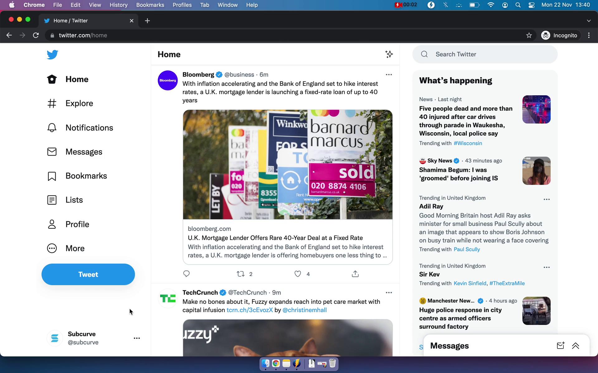This screenshot has height=373, width=598.
Task: Open Chrome three-dot menu
Action: coord(589,35)
